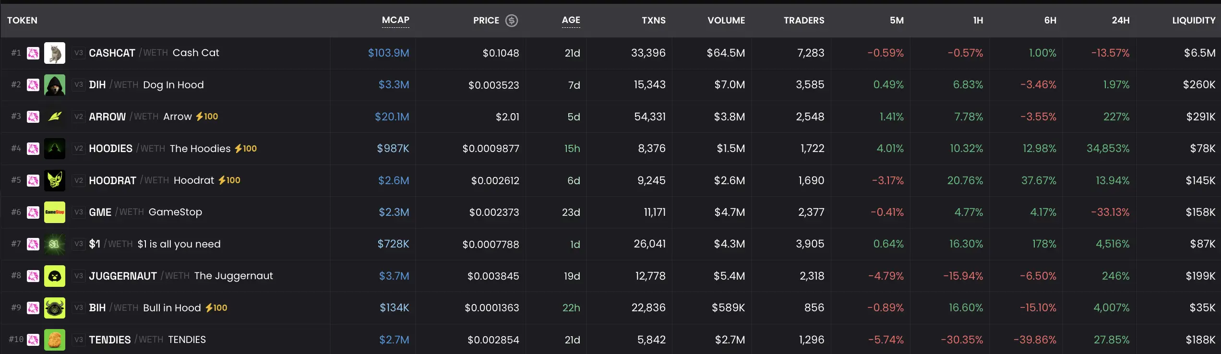1221x354 pixels.
Task: Open the ARROW token logo
Action: (55, 117)
